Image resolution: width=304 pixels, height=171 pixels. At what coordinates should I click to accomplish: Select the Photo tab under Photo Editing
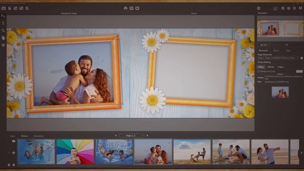coord(261,67)
